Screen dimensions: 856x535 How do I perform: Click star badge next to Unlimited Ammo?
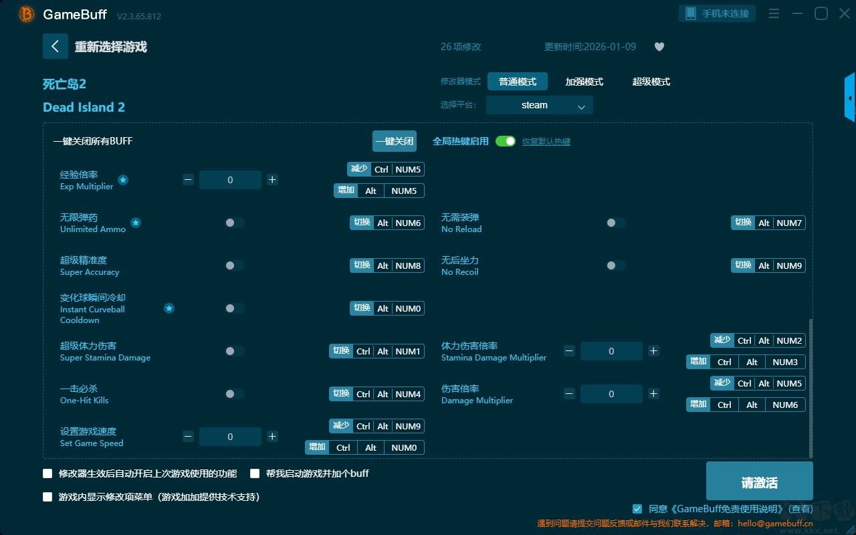[x=136, y=223]
